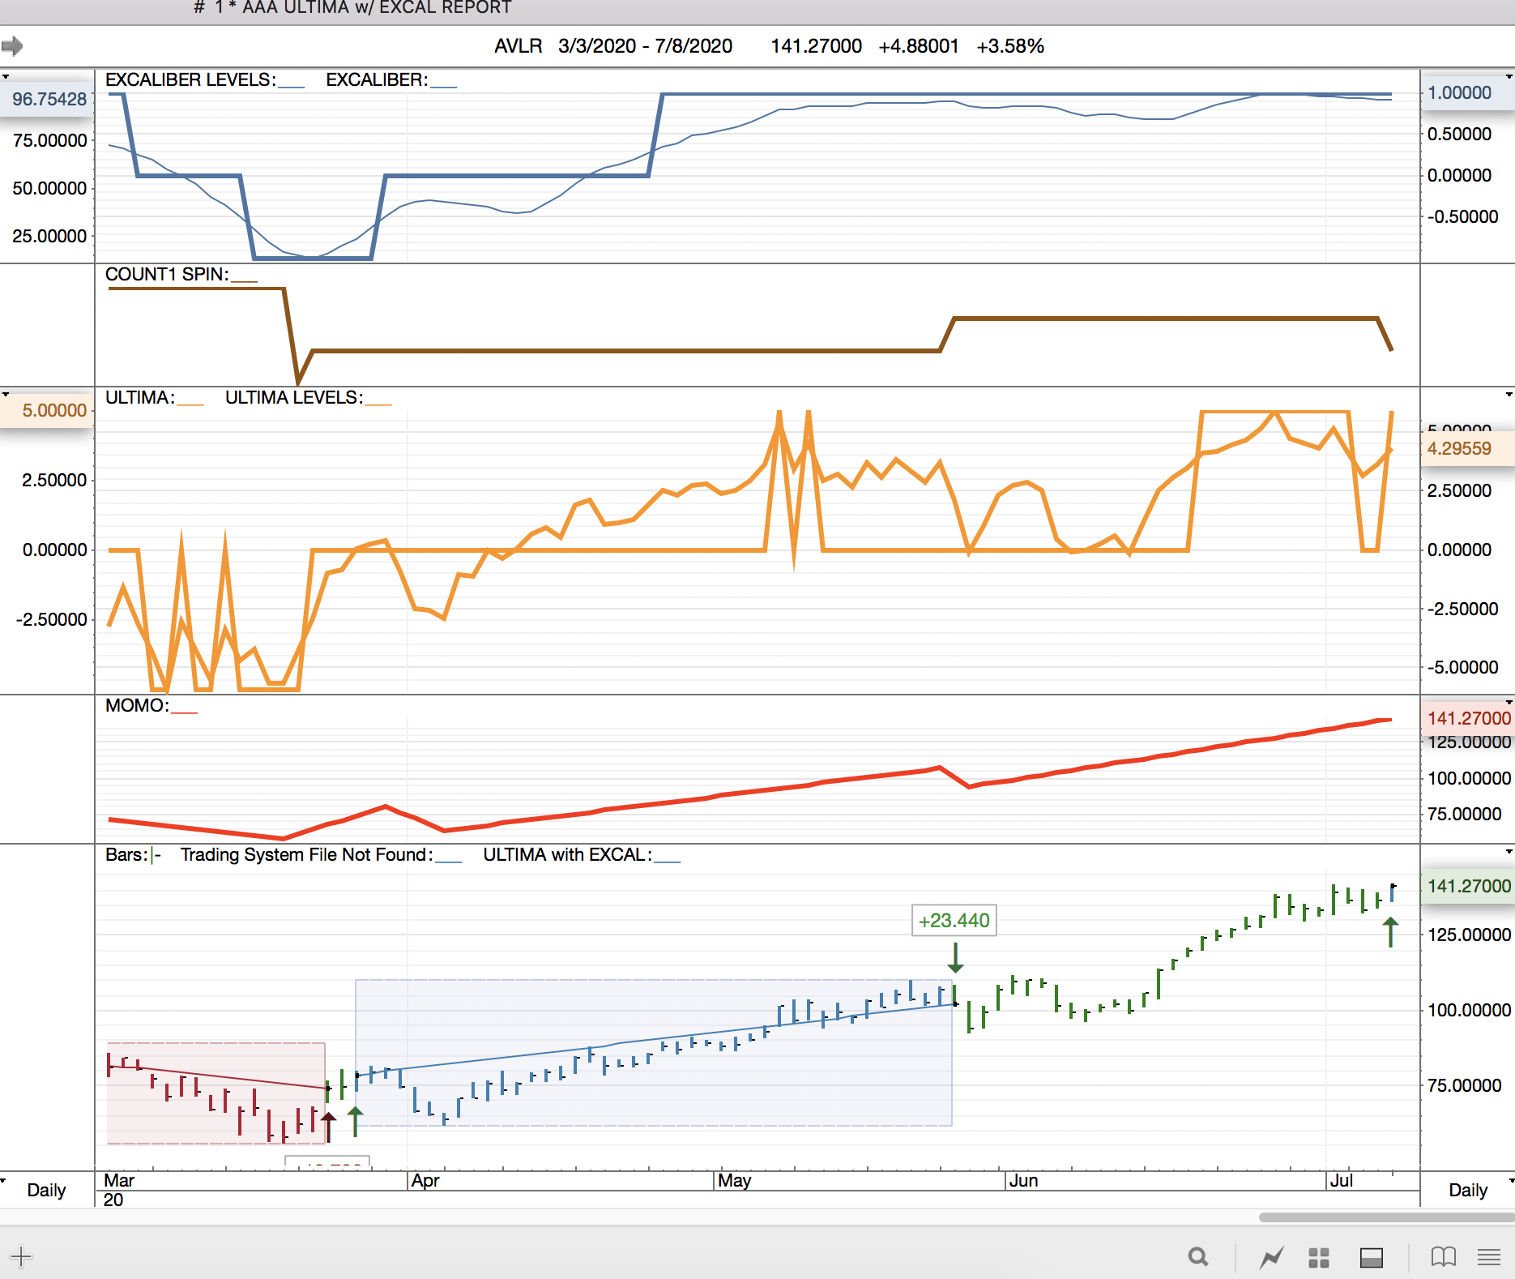Click the gray right arrow icon

12,46
